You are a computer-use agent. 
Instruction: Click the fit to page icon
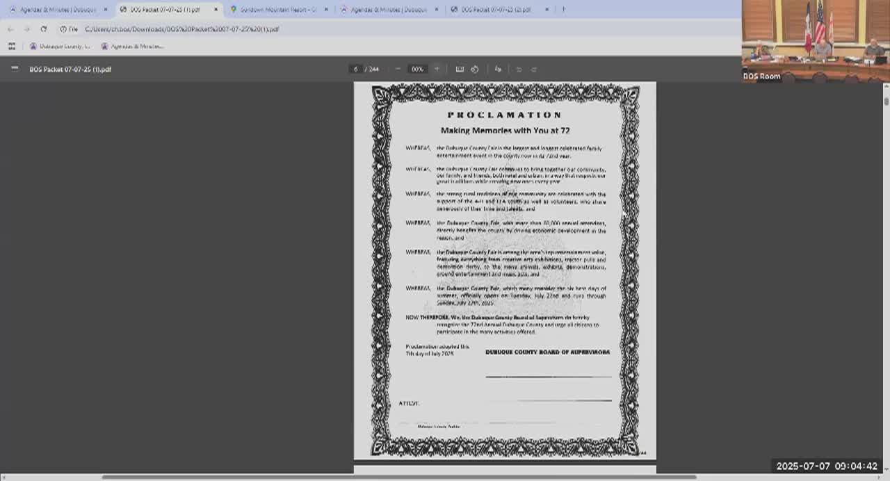coord(460,69)
